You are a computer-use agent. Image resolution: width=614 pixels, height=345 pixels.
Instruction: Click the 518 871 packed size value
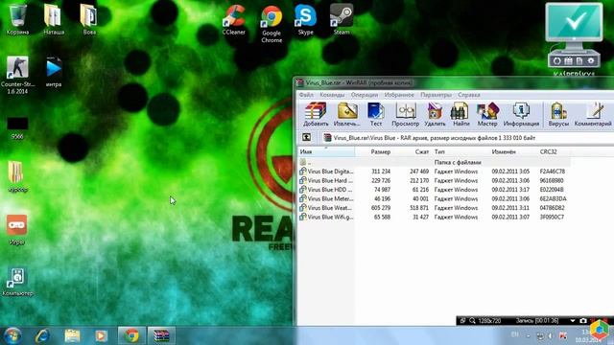(419, 208)
